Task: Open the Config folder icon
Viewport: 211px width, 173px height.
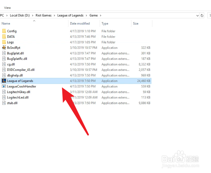Action: (x=4, y=31)
